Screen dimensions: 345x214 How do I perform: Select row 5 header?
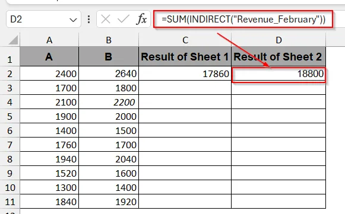10,116
